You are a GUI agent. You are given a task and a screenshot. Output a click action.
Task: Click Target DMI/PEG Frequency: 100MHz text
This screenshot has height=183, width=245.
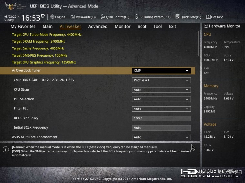coord(40,56)
